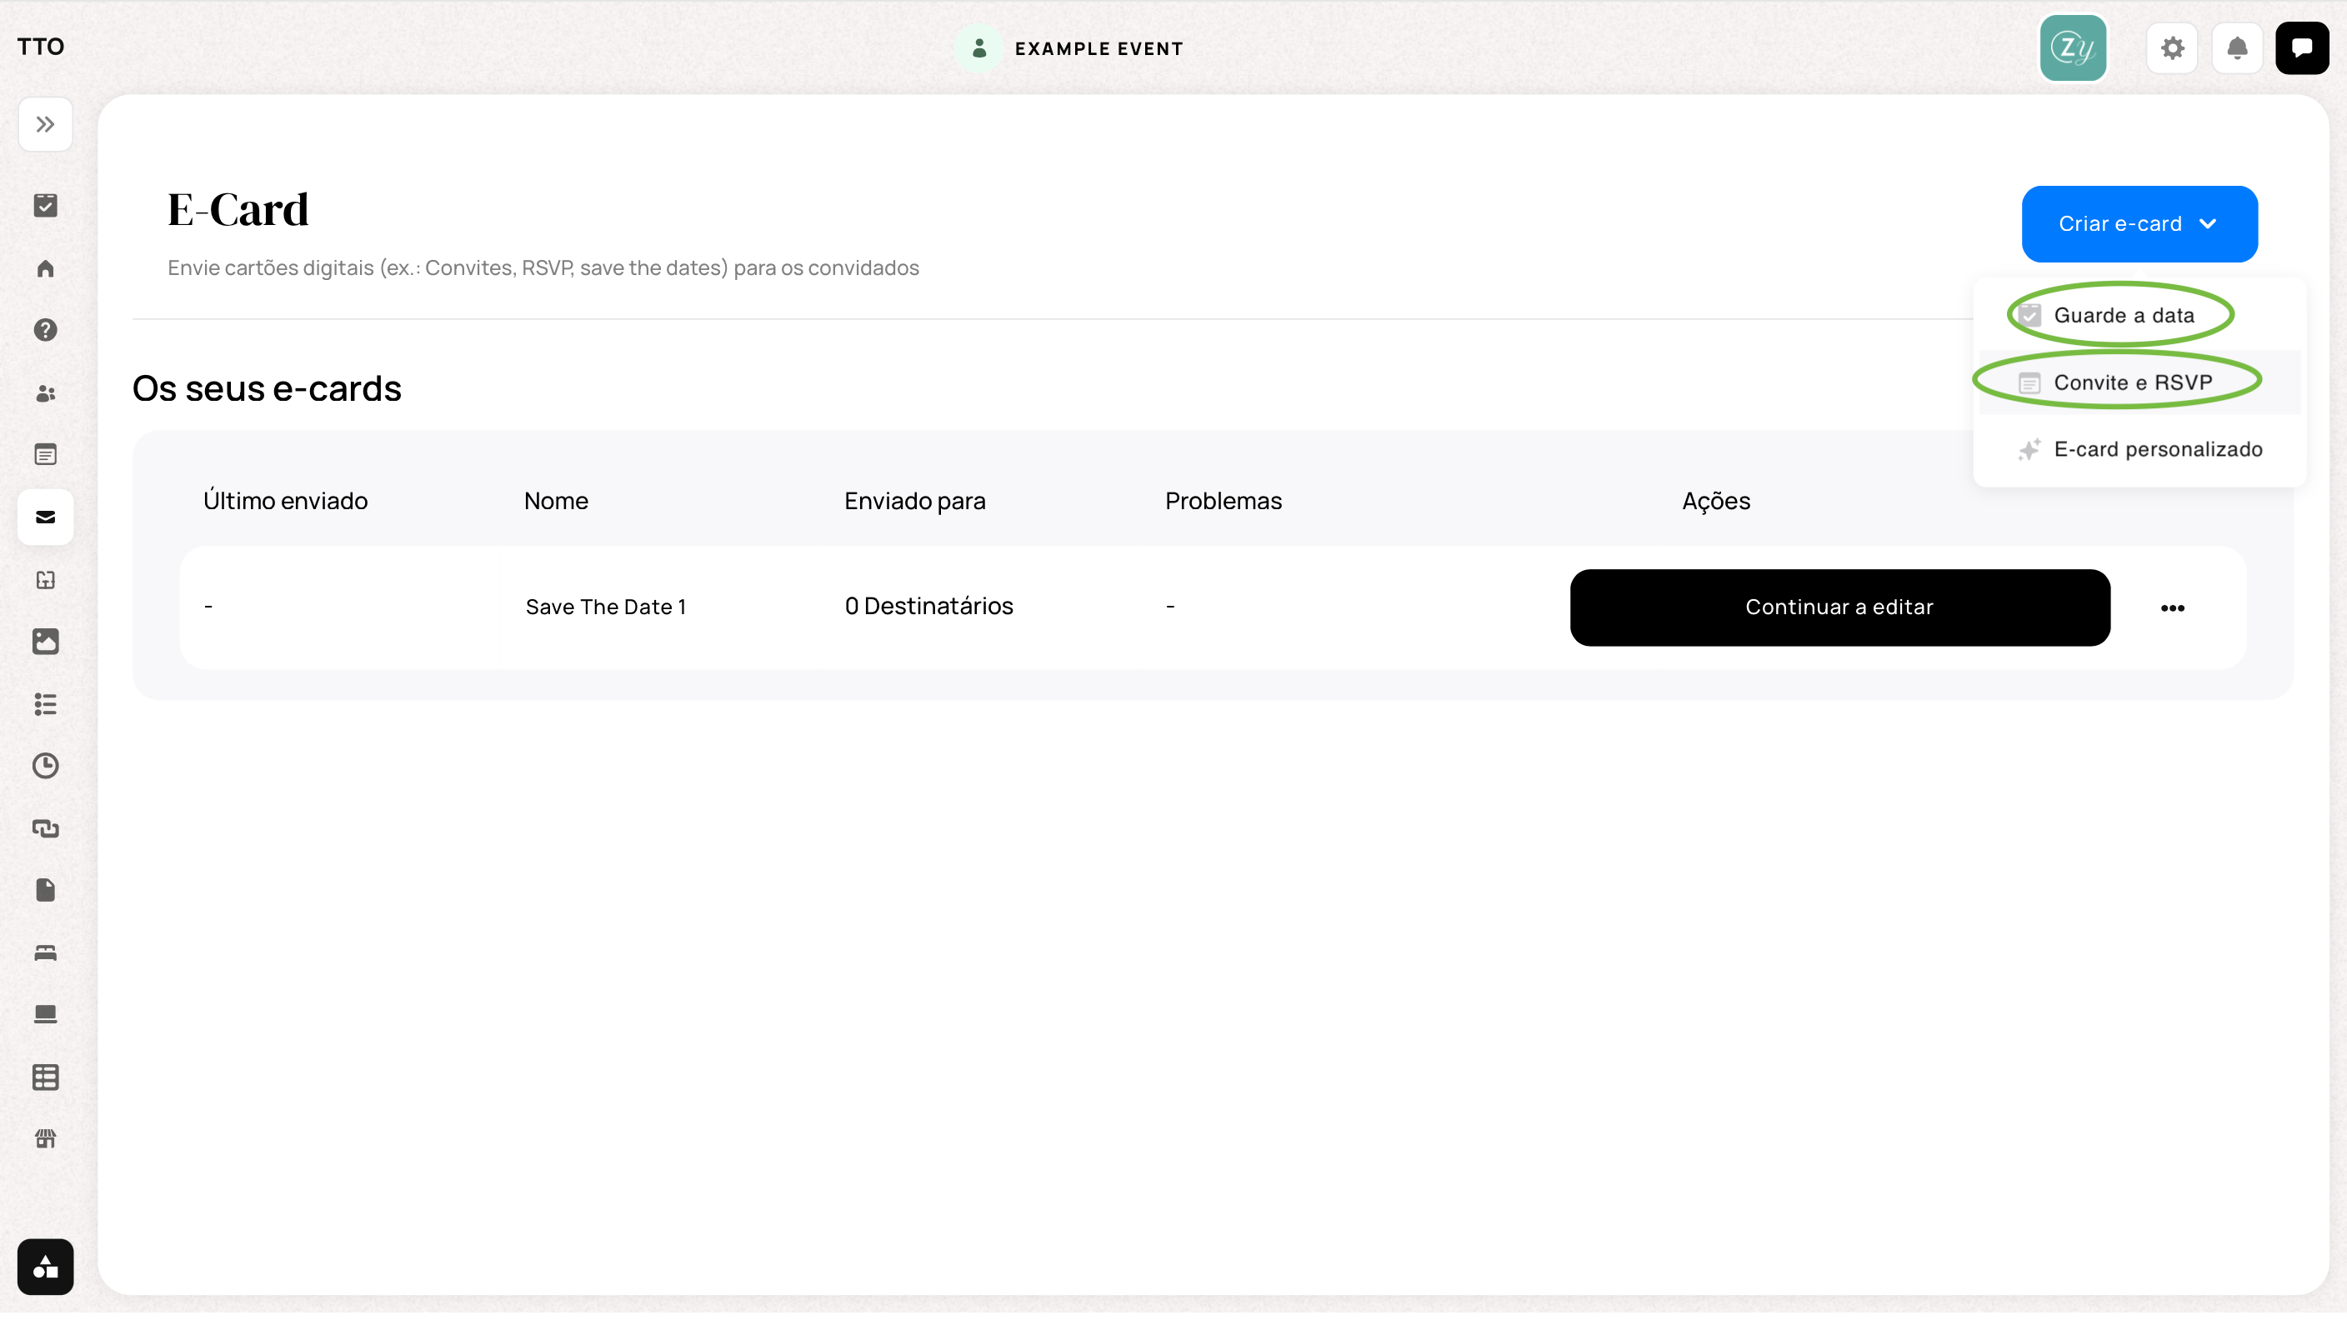The height and width of the screenshot is (1320, 2347).
Task: Open the image gallery icon in sidebar
Action: [x=45, y=643]
